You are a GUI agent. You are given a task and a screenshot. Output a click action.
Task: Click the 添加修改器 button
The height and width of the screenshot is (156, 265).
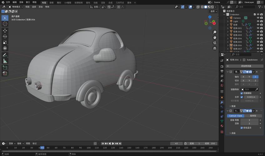245,66
